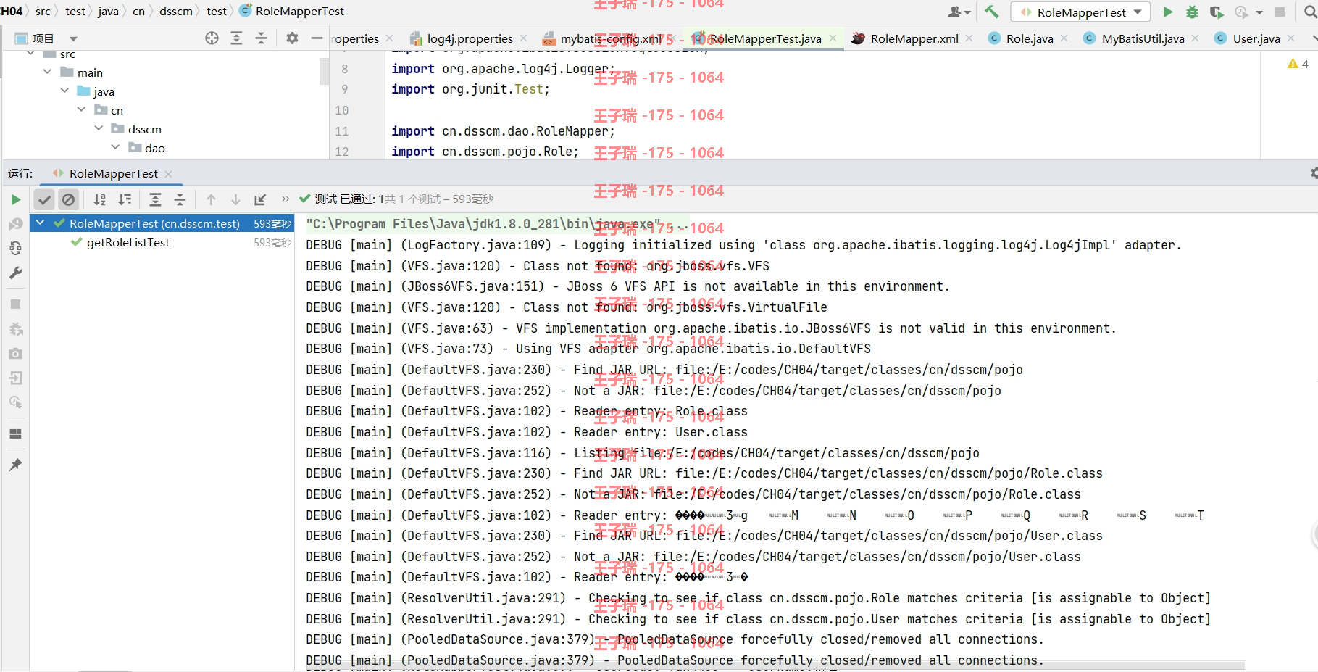Expand all in project panel header
Viewport: 1318px width, 672px height.
pyautogui.click(x=236, y=38)
